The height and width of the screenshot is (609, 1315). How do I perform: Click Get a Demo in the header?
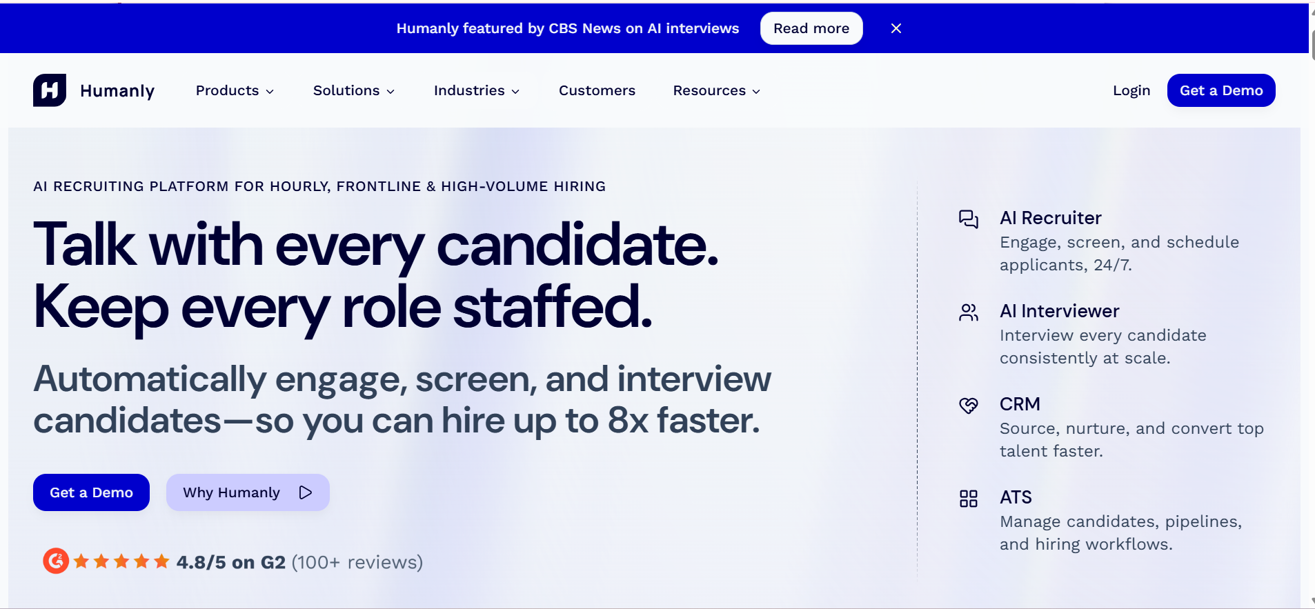(1221, 90)
